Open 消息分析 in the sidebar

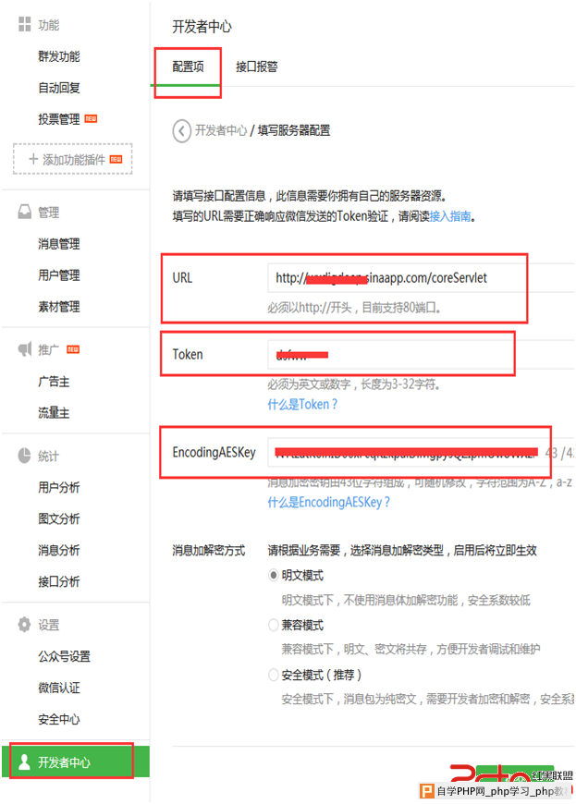pyautogui.click(x=59, y=550)
